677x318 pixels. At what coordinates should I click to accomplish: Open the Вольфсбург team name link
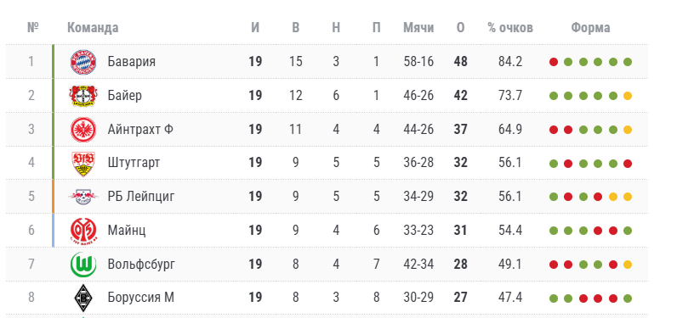tap(142, 265)
